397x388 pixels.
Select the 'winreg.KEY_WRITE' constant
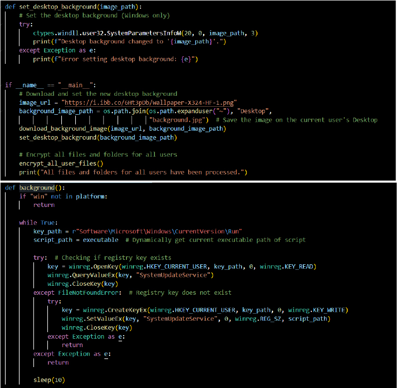[316, 310]
